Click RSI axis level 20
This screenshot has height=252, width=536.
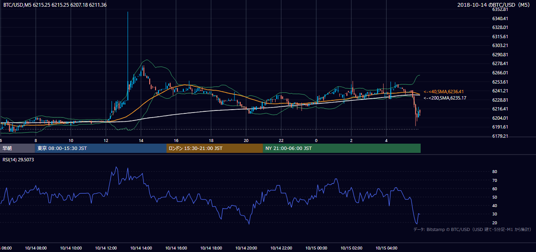[494, 223]
